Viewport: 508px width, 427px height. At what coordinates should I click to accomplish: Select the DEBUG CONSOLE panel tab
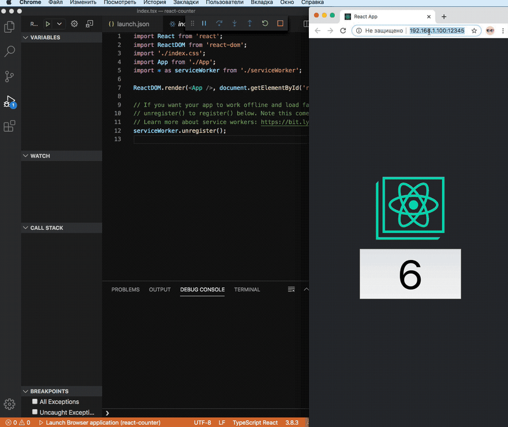[202, 289]
